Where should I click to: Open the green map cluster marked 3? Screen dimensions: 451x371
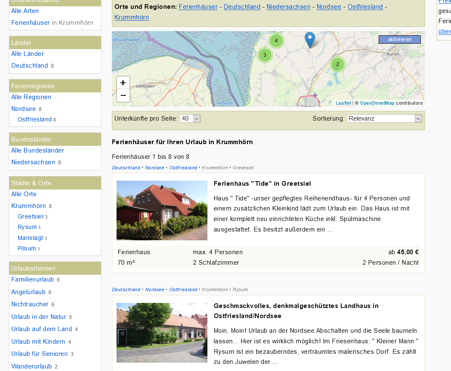[265, 55]
